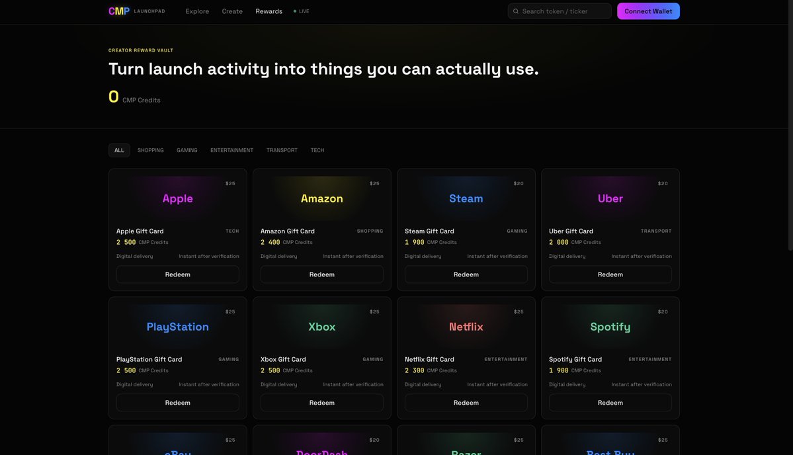Click the LIVE status indicator
This screenshot has width=793, height=455.
pos(302,11)
